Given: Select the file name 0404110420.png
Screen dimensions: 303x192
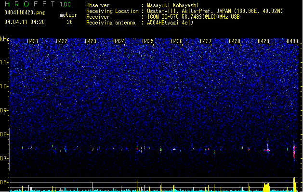Looking at the screenshot, I should tap(25, 12).
